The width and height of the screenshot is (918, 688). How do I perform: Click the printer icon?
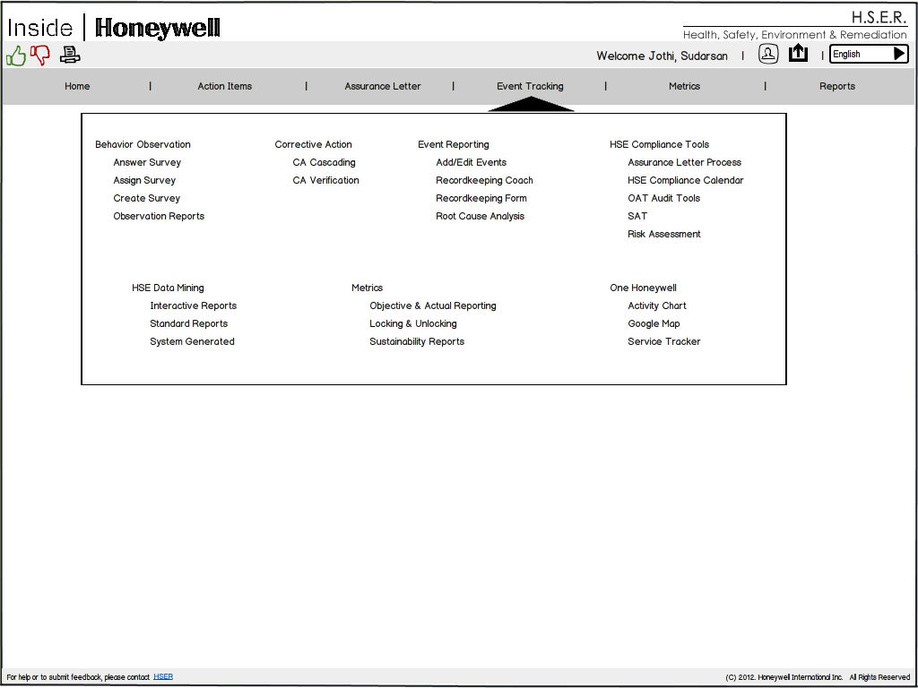tap(70, 56)
